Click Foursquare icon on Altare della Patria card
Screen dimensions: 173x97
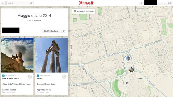4,75
